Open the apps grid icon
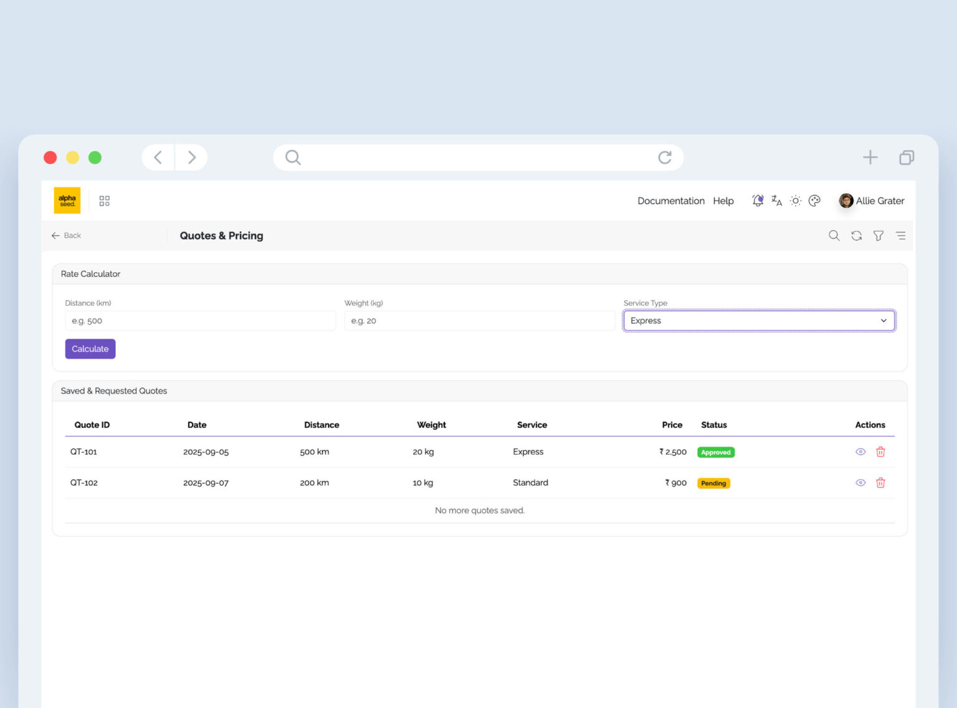The image size is (957, 708). [x=105, y=201]
